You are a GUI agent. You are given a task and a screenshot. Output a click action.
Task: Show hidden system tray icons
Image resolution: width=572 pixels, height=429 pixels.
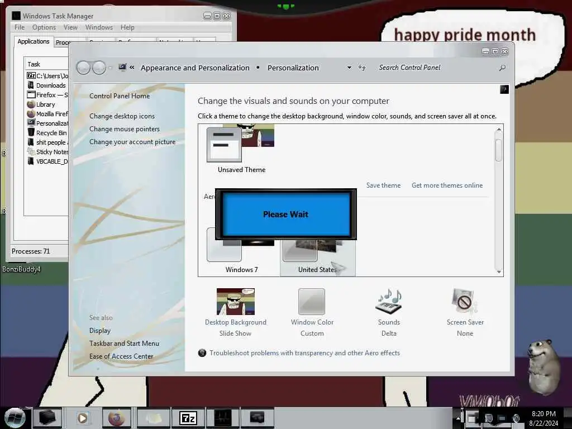pyautogui.click(x=458, y=418)
